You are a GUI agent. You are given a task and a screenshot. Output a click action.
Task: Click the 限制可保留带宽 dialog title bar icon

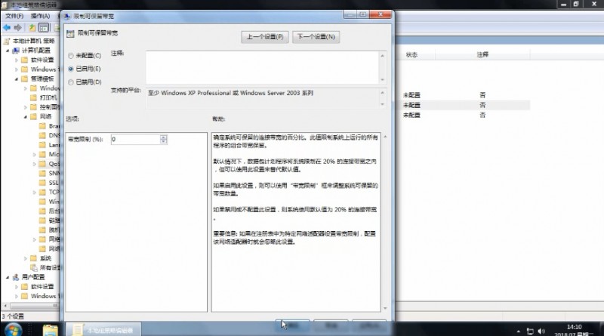pyautogui.click(x=67, y=16)
